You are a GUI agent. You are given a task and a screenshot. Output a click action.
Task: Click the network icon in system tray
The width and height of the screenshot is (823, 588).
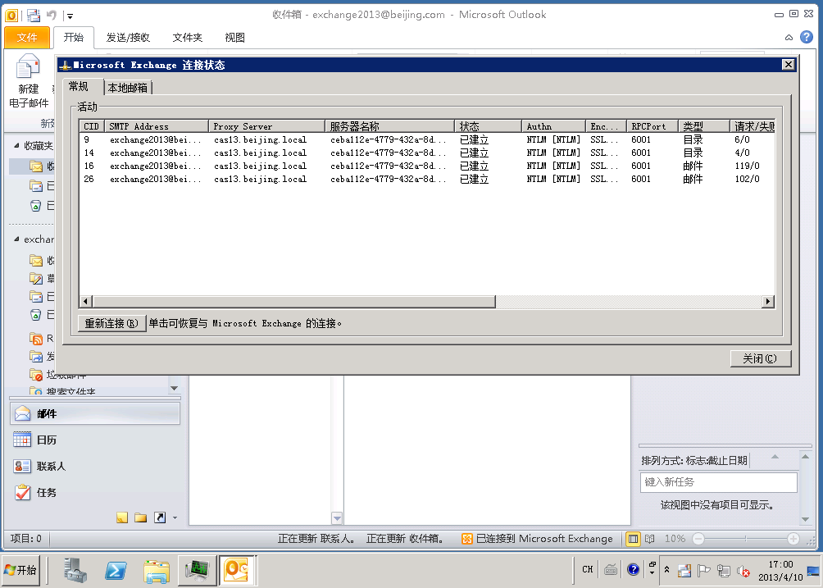click(x=724, y=571)
